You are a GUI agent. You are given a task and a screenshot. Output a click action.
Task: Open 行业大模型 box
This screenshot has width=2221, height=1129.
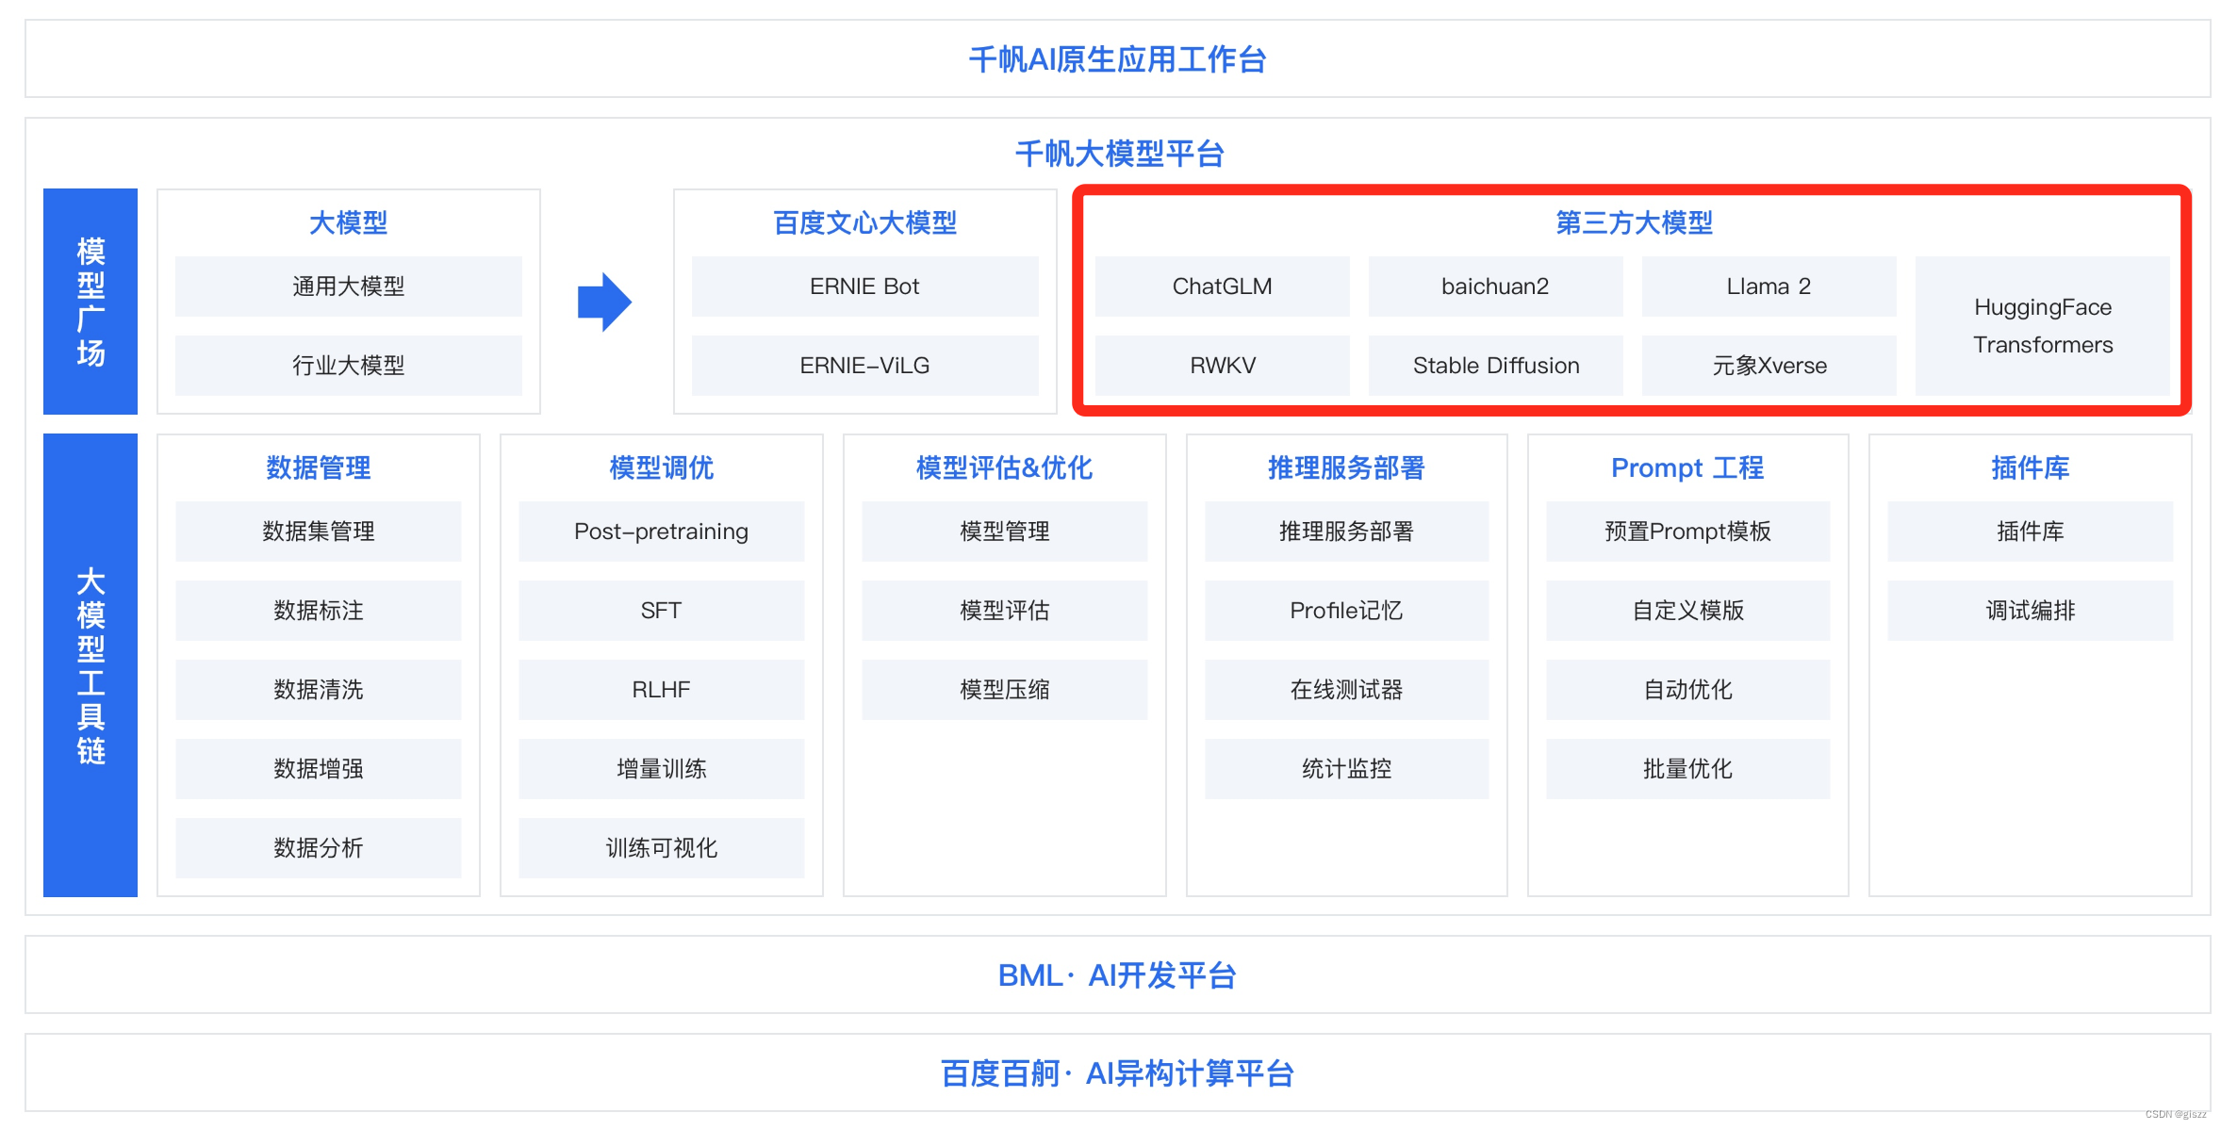pos(348,366)
